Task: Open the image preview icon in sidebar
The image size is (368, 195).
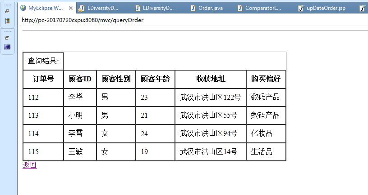Action: coord(7,47)
